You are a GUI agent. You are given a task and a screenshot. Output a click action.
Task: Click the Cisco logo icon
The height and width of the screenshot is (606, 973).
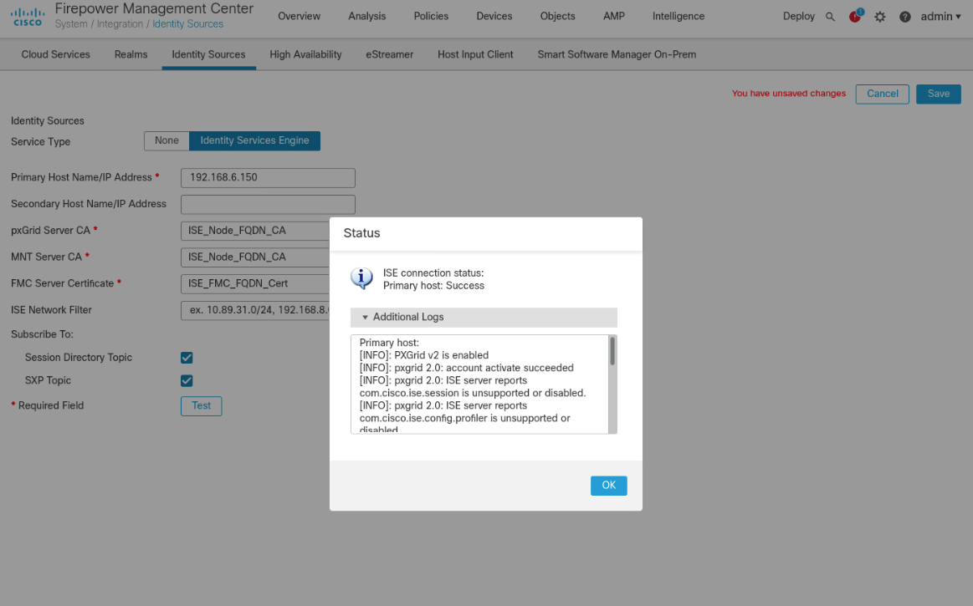[x=28, y=17]
